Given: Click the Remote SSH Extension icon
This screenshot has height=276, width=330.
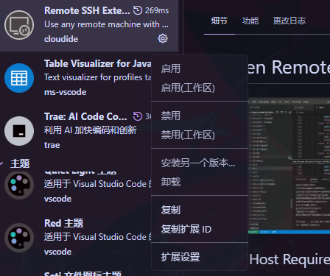Looking at the screenshot, I should 19,25.
